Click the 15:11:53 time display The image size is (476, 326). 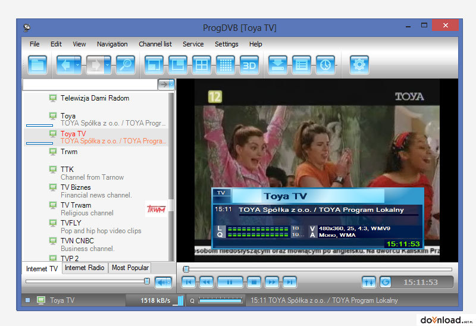point(422,283)
